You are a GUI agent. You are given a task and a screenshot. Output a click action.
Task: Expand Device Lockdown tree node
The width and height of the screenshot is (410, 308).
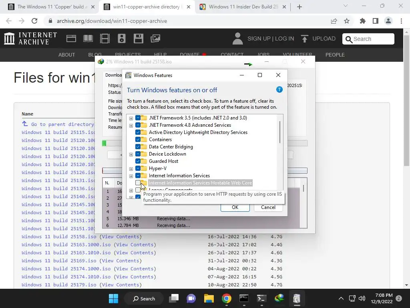(x=131, y=154)
